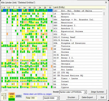Click the Zeige Summen button
The width and height of the screenshot is (109, 101).
click(x=98, y=92)
